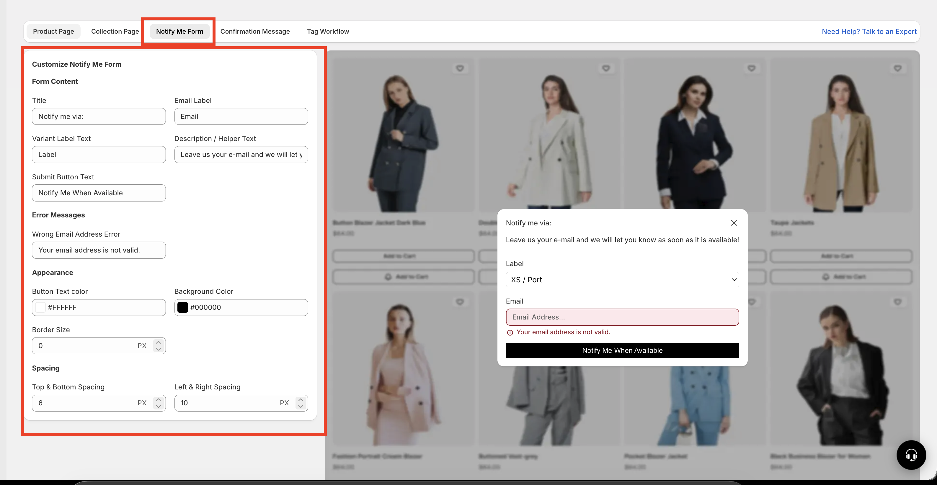Click wishlist heart on pink blazer photo
Screen dimensions: 937x485
click(460, 302)
